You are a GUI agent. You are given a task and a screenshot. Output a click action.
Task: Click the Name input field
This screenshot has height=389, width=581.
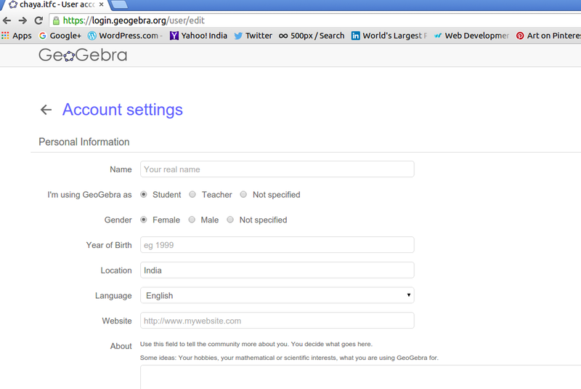pyautogui.click(x=277, y=169)
